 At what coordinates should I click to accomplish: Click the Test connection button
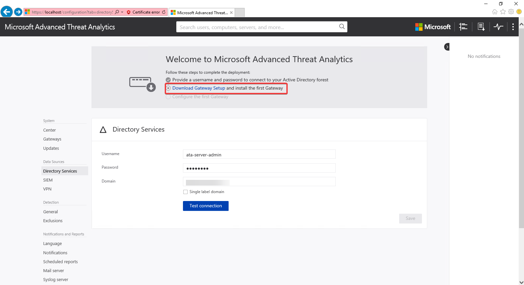[205, 206]
